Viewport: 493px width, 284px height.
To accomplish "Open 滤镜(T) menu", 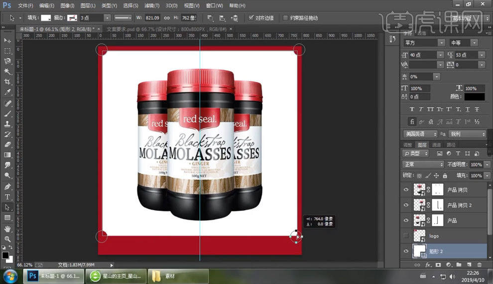I will click(152, 5).
